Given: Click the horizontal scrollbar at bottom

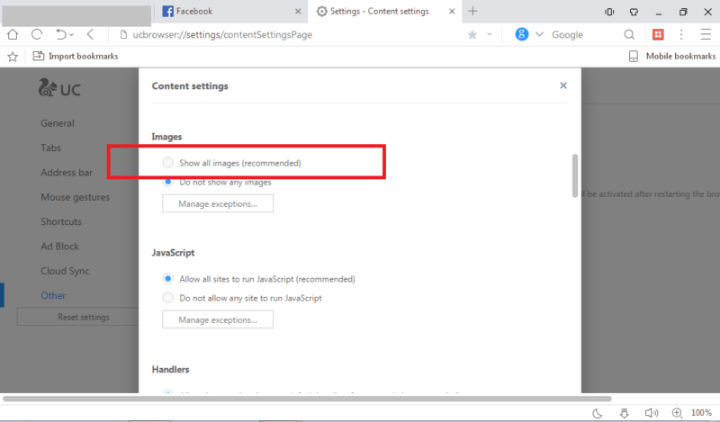Looking at the screenshot, I should coord(307,399).
